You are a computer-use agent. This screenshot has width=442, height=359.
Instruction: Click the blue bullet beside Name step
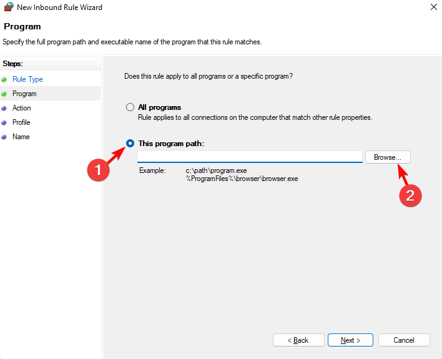(x=4, y=137)
